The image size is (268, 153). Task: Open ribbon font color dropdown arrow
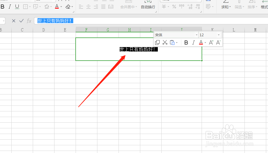(x=61, y=7)
